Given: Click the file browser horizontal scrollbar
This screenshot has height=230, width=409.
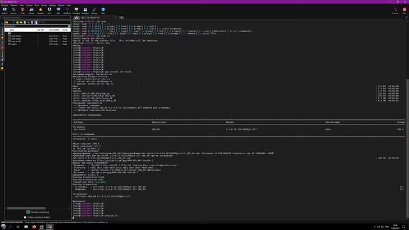Looking at the screenshot, I should (26, 208).
